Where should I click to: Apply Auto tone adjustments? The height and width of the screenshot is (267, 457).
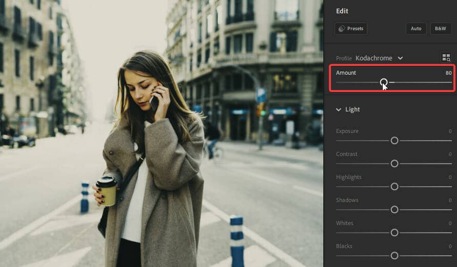(x=416, y=29)
